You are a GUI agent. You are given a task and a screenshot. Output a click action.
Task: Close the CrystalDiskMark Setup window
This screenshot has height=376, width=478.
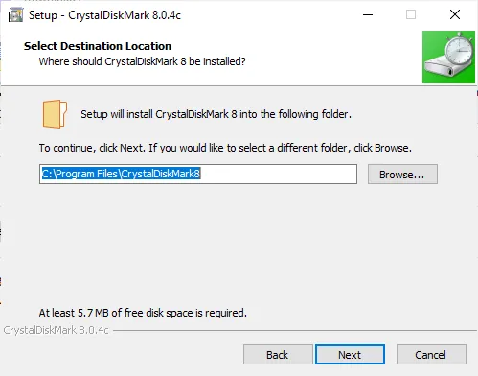tap(455, 14)
